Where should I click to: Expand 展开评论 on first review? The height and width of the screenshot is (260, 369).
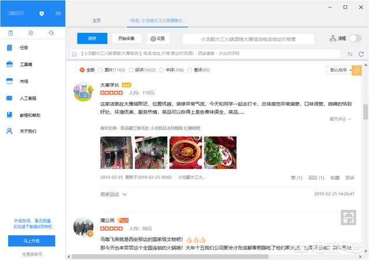pos(340,119)
